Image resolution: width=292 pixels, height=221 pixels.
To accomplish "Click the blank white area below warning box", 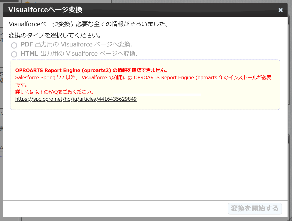I will (145, 155).
